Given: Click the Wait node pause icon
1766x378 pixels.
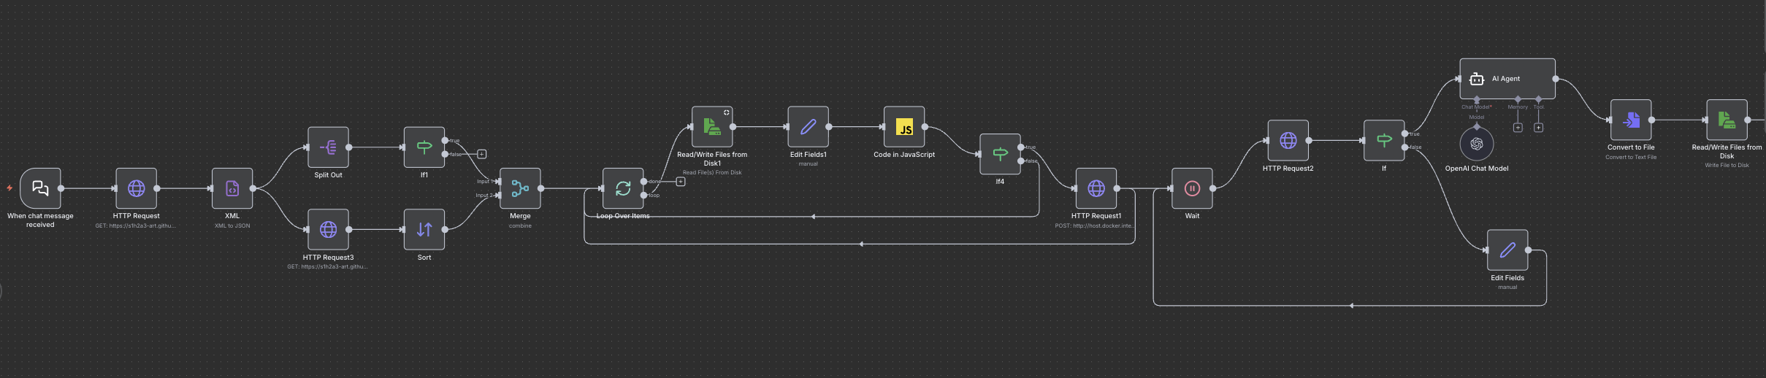Looking at the screenshot, I should click(1192, 188).
